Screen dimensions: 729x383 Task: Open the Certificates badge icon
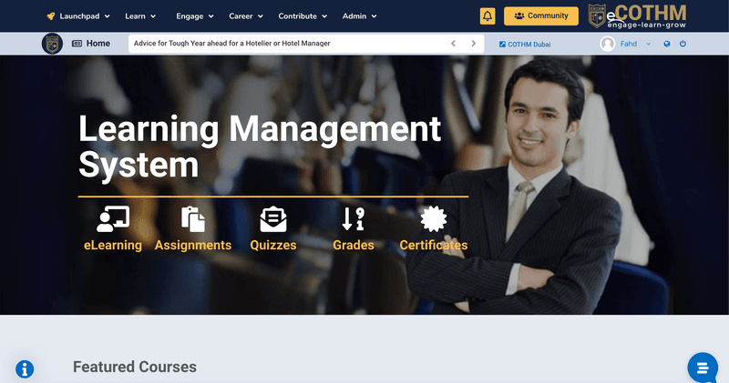tap(434, 218)
